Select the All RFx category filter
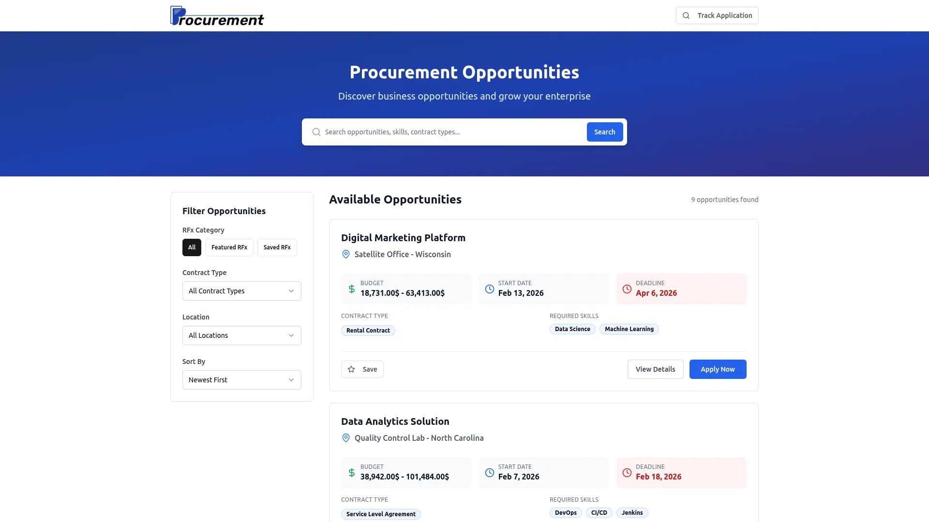Screen dimensions: 929x522 pos(192,247)
